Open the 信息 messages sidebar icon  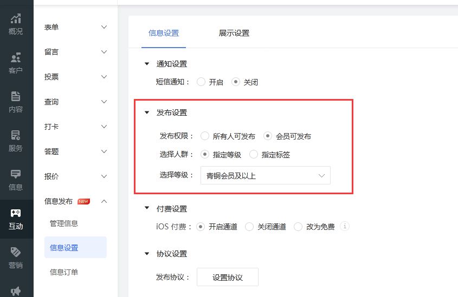[x=16, y=180]
